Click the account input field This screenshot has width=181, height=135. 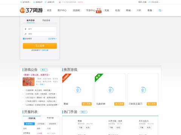[40, 29]
